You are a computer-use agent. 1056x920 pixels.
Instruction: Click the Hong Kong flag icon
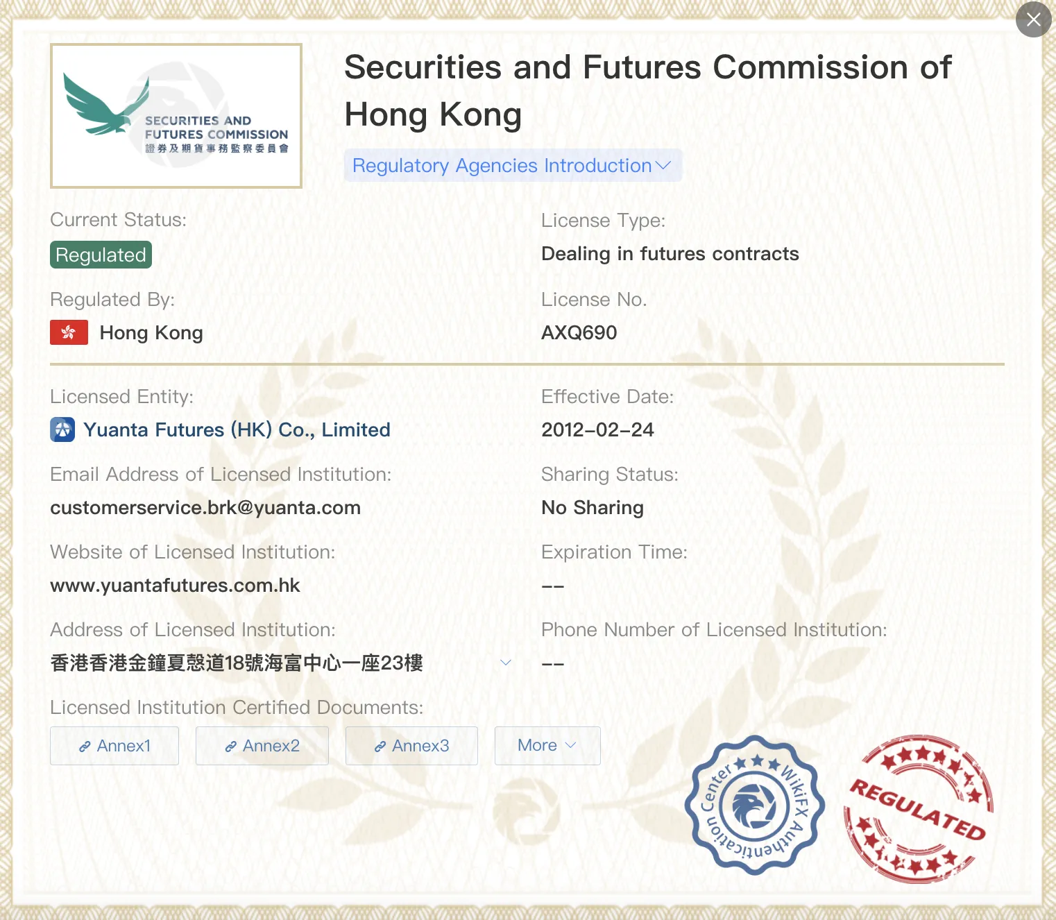69,332
